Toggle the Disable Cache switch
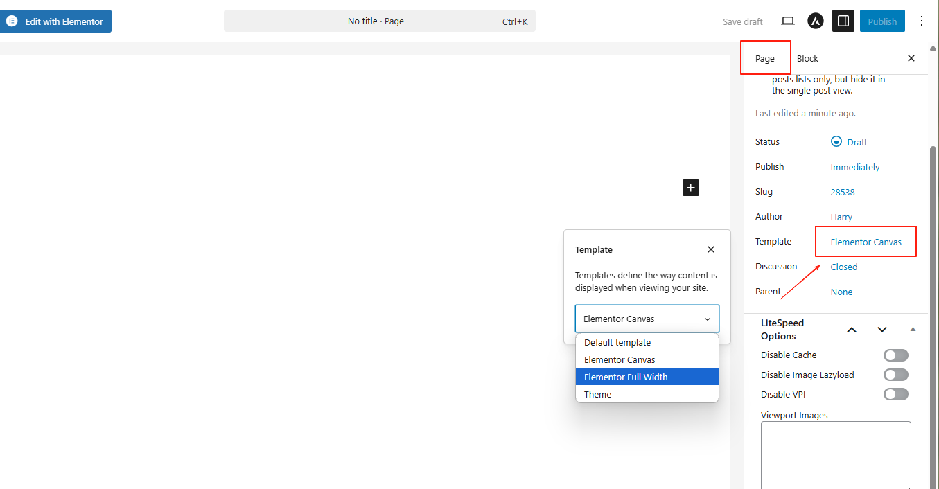This screenshot has height=489, width=939. tap(895, 355)
